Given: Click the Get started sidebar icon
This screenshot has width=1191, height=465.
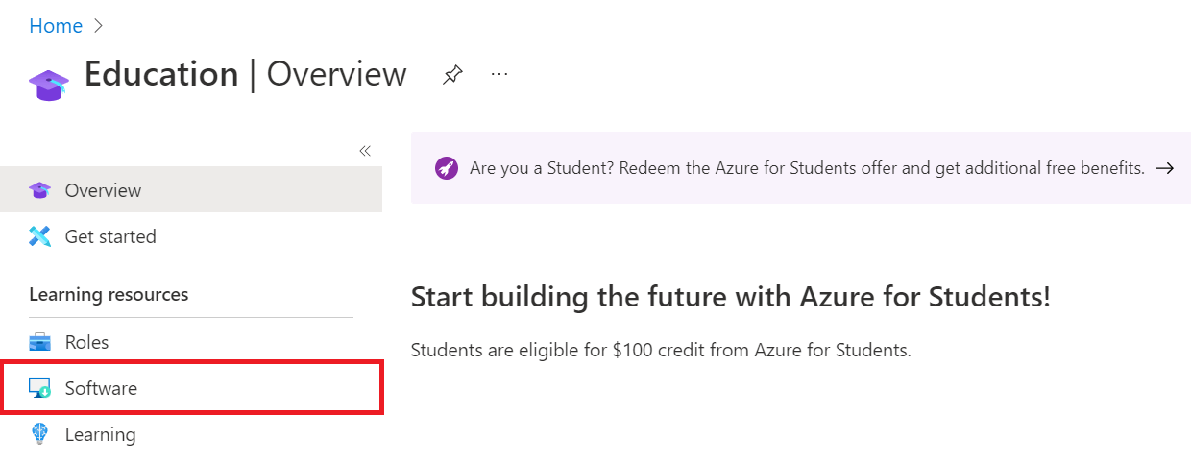Looking at the screenshot, I should pos(39,236).
